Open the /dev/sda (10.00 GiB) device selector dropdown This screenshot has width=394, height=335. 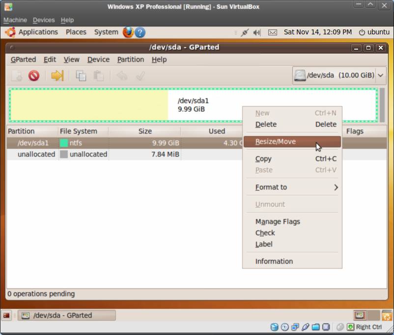click(339, 75)
